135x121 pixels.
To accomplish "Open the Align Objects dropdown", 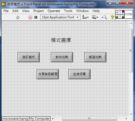I will (x=85, y=17).
